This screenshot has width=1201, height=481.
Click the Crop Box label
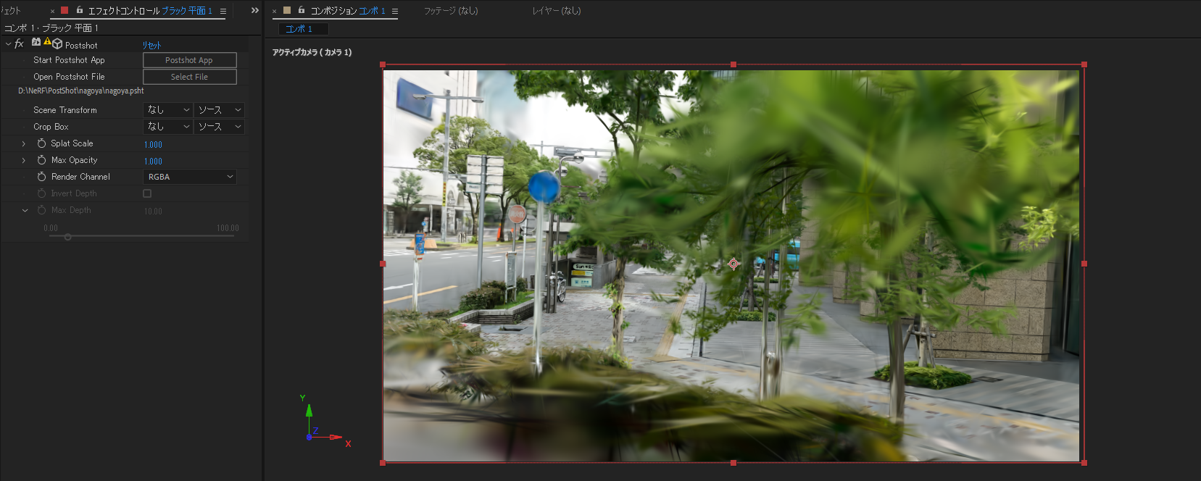[51, 127]
